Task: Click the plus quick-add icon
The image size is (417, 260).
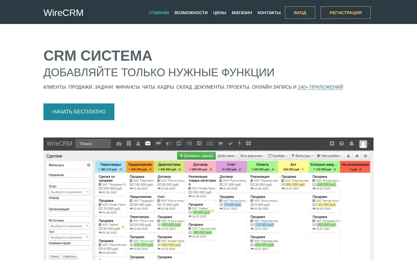Action: click(332, 144)
